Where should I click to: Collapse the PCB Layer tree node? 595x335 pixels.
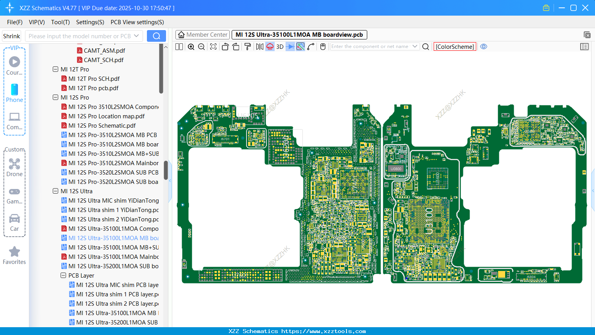[x=63, y=275]
